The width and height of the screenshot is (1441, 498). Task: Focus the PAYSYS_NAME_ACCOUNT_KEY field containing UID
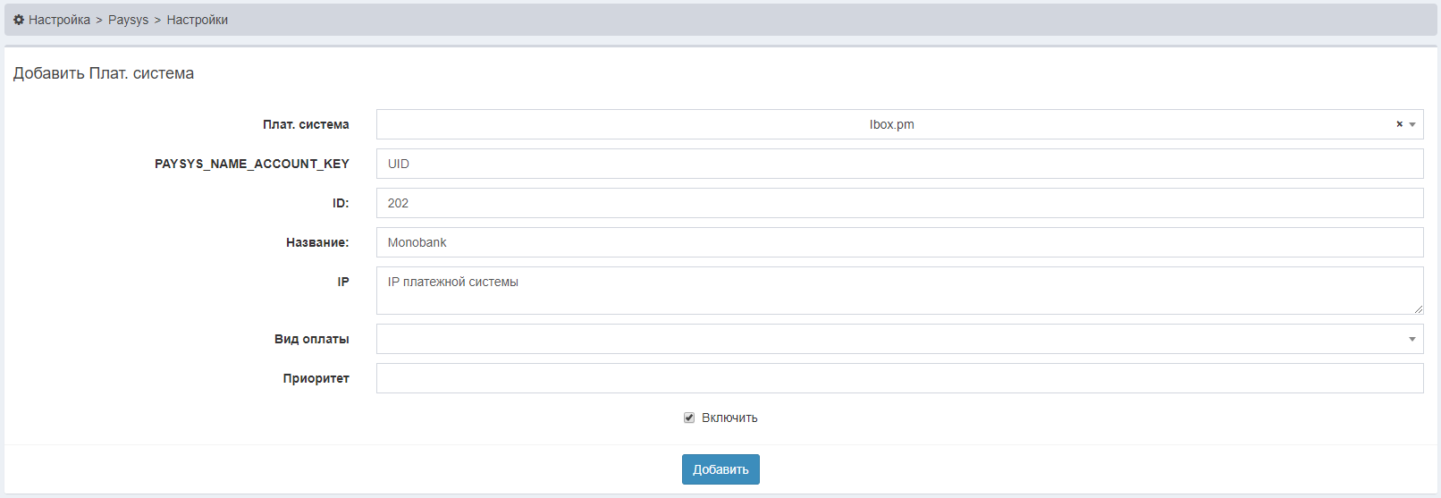tap(899, 164)
